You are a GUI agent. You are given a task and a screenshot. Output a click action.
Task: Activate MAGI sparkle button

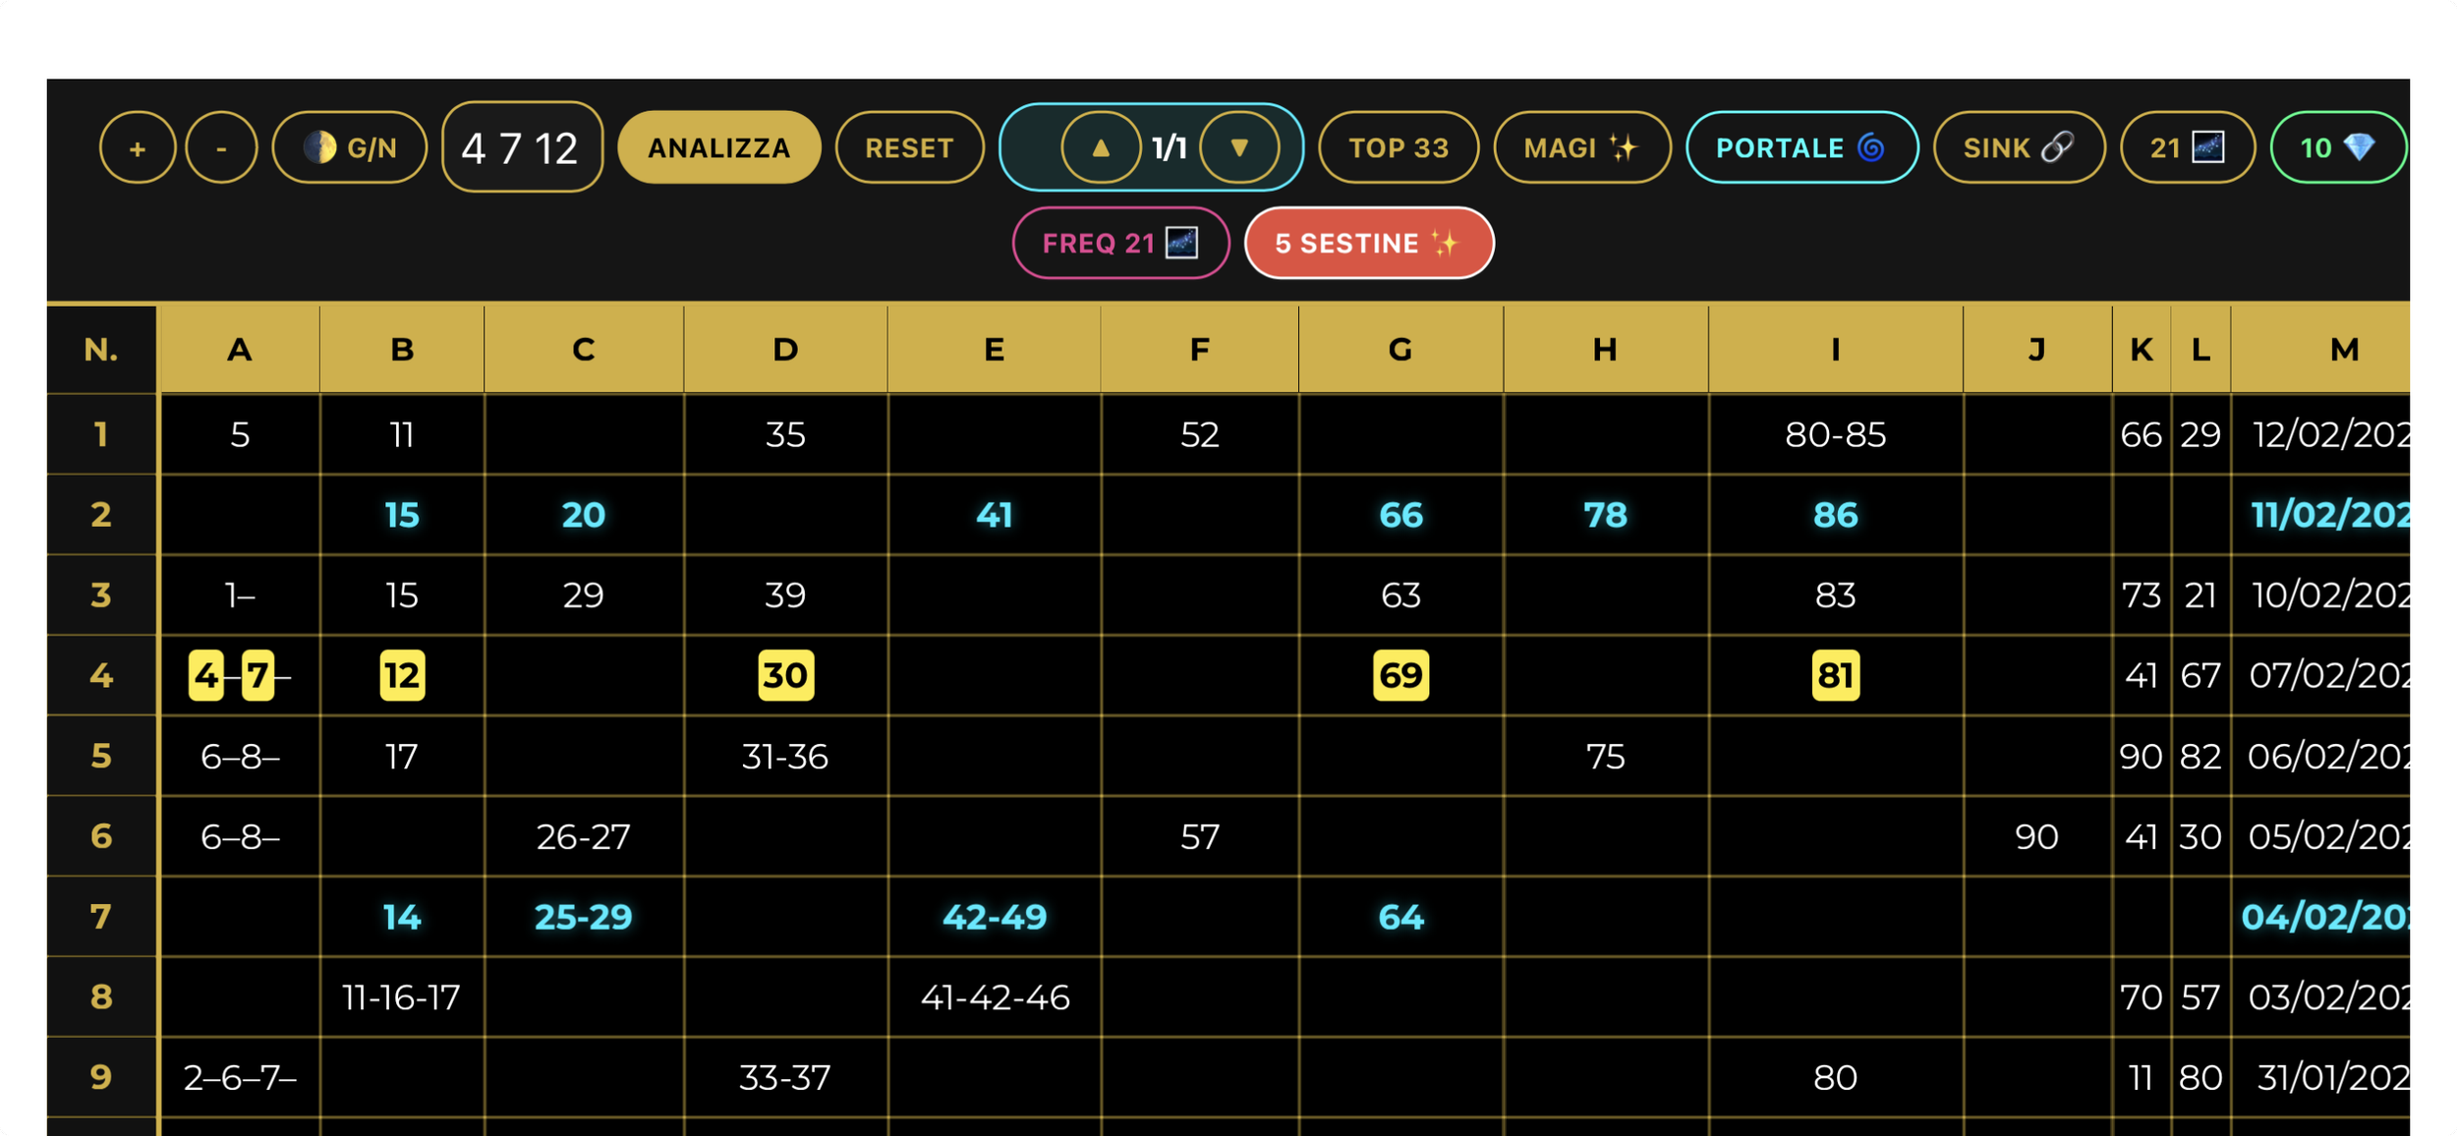[x=1580, y=148]
